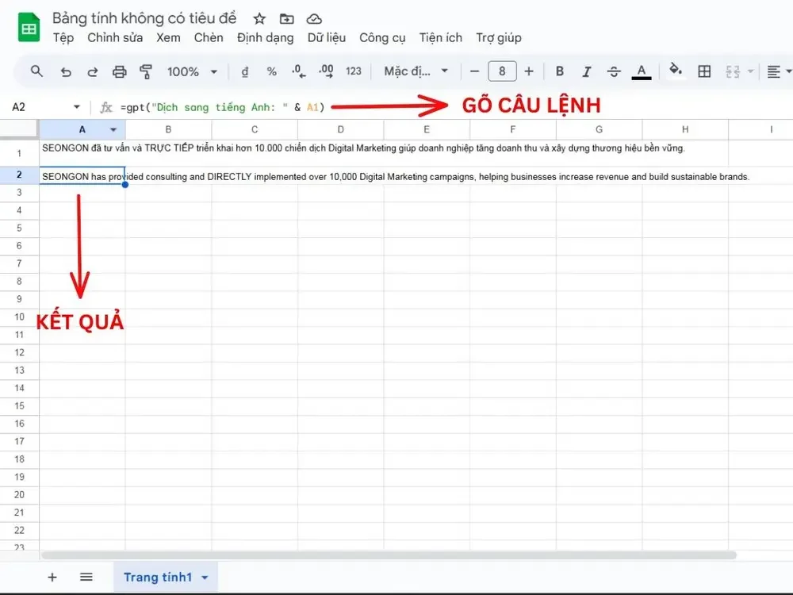Open the Định dạng menu
The image size is (793, 595).
point(265,38)
